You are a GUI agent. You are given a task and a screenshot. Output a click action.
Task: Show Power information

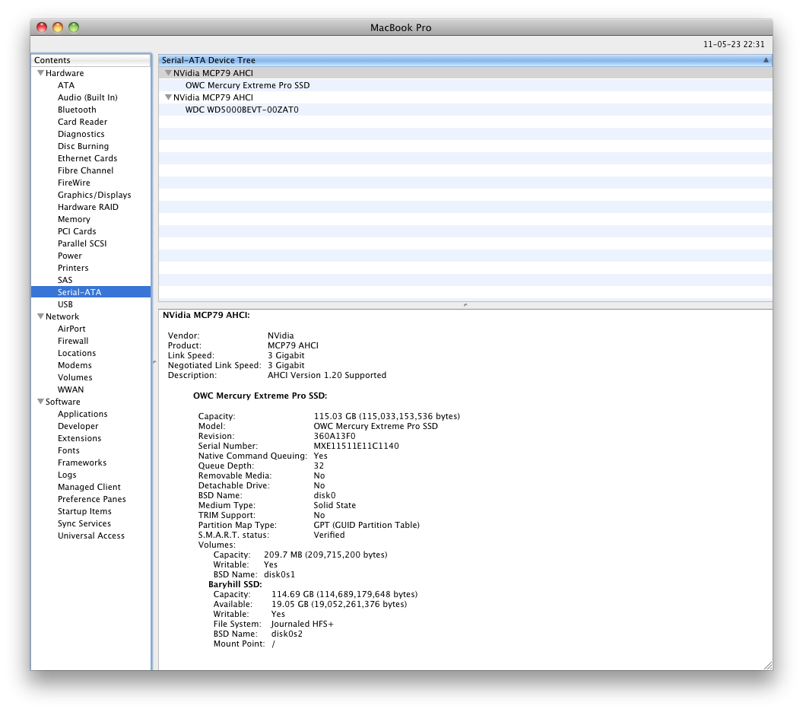pyautogui.click(x=70, y=256)
